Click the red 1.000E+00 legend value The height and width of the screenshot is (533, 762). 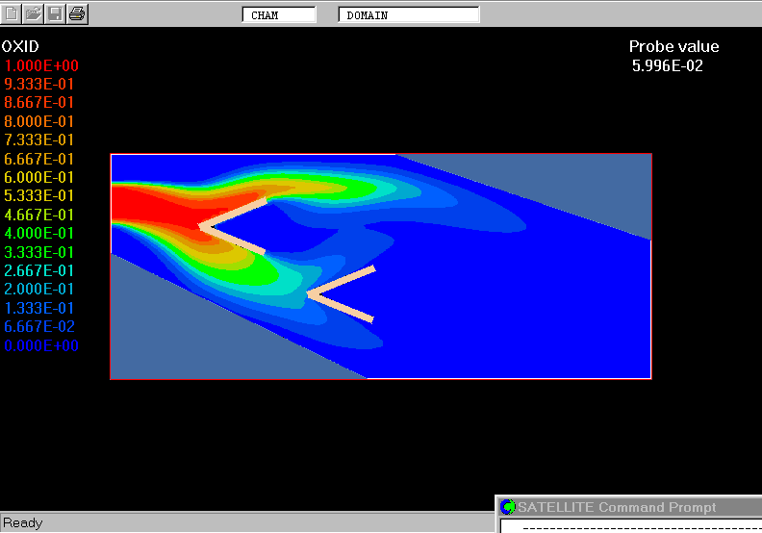click(x=41, y=65)
